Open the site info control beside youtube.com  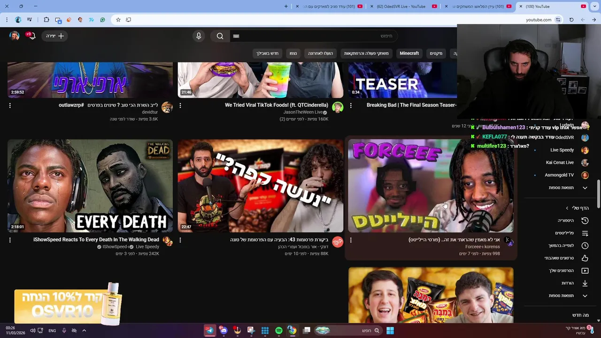click(x=558, y=20)
